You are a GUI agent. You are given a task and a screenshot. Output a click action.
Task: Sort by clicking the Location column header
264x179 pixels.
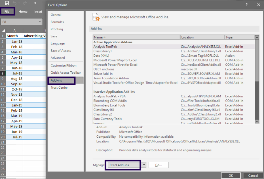pyautogui.click(x=202, y=37)
